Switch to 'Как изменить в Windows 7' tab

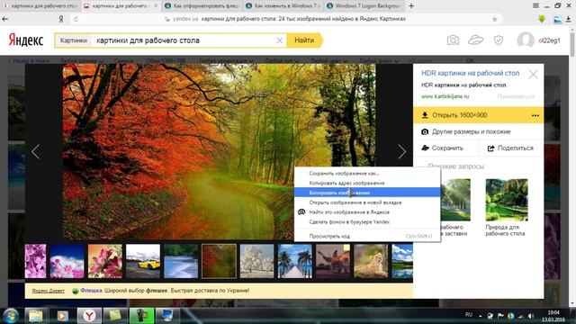pos(283,6)
